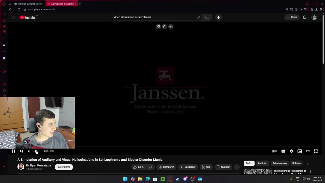Open YouTube notifications bell

pyautogui.click(x=304, y=17)
